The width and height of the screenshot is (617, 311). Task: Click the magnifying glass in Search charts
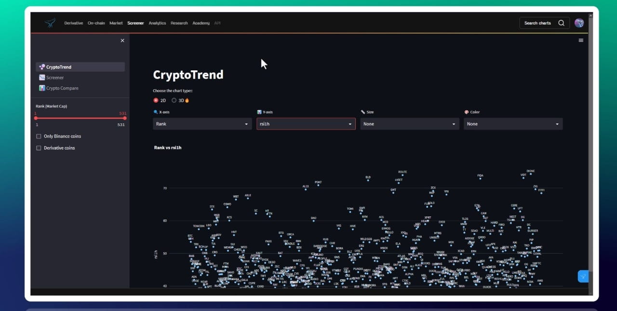tap(561, 23)
